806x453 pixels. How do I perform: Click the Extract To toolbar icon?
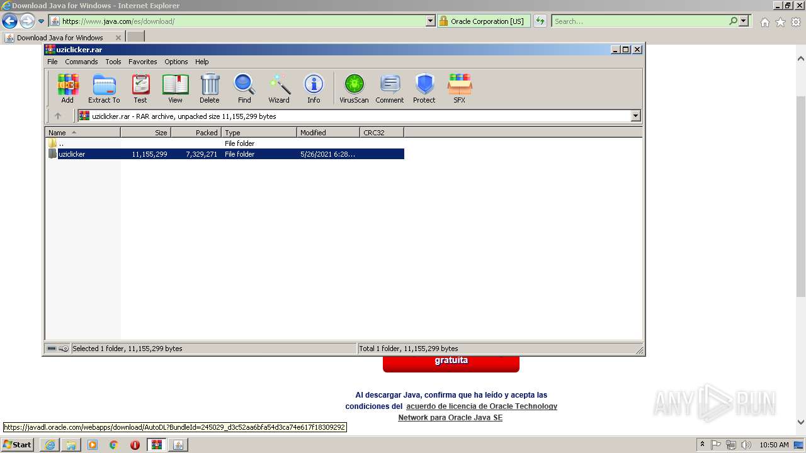(104, 88)
